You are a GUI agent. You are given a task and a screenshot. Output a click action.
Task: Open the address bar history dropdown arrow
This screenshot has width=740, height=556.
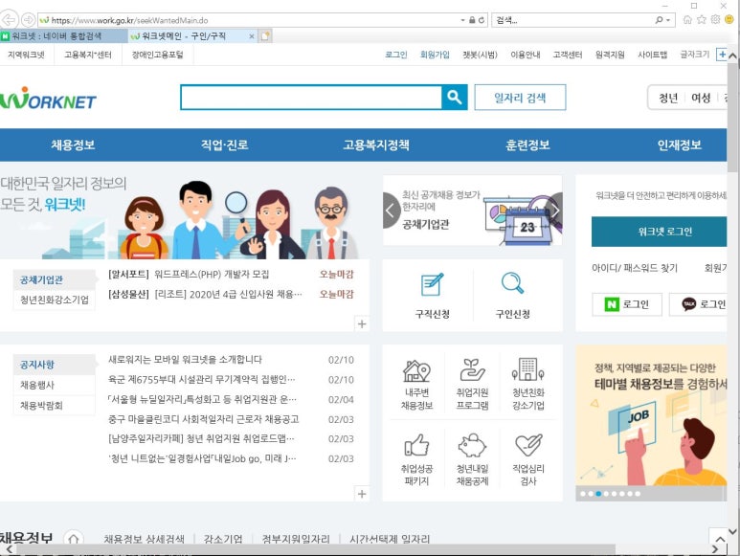(462, 20)
